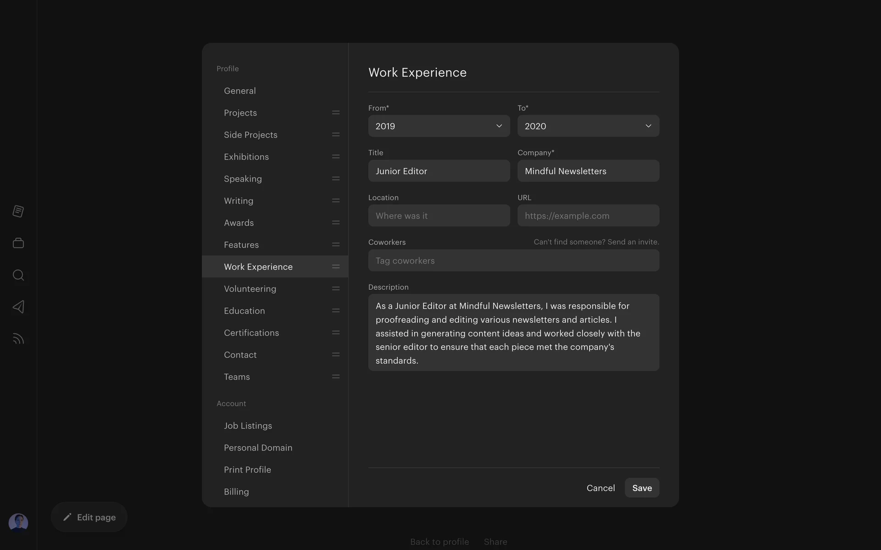Open the To year dropdown

click(588, 126)
